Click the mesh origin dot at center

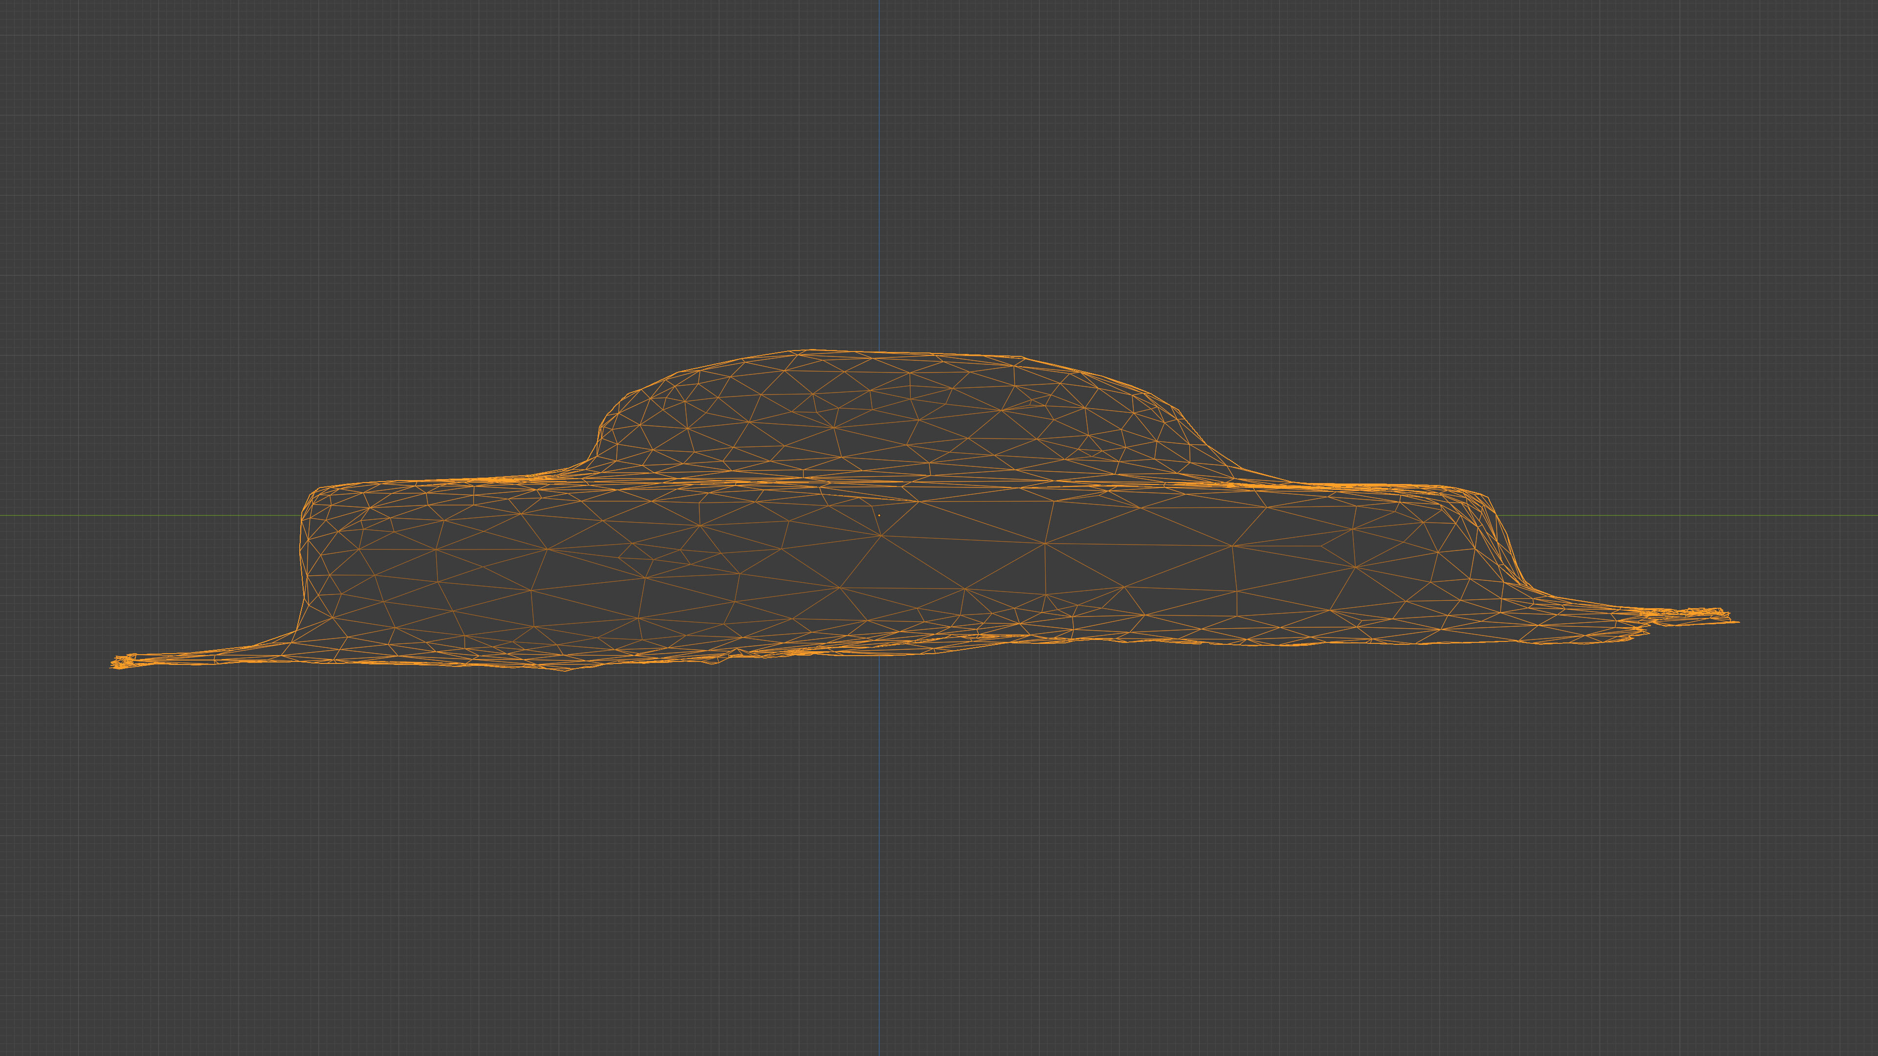click(878, 515)
